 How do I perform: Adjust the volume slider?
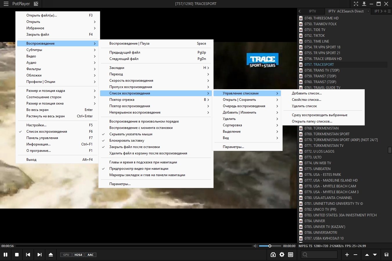pos(270,246)
